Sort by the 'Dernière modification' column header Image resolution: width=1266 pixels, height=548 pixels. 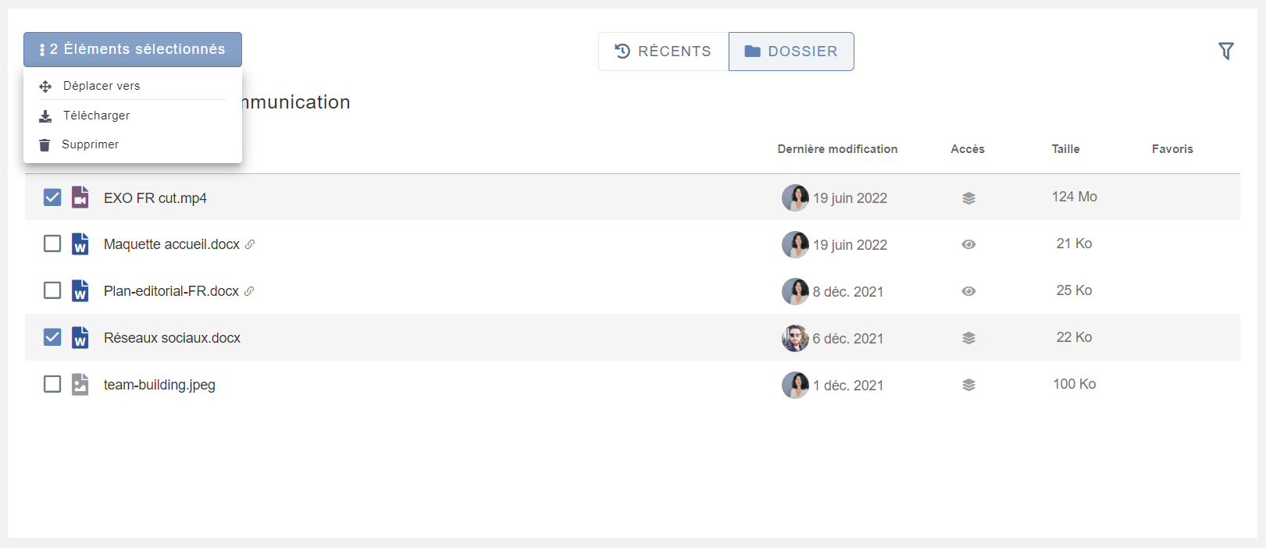tap(837, 149)
